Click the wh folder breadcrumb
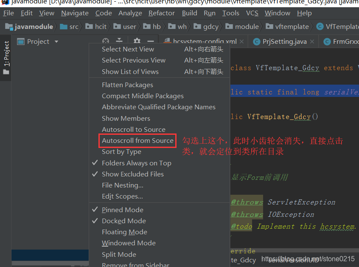This screenshot has height=267, width=359. (x=177, y=27)
